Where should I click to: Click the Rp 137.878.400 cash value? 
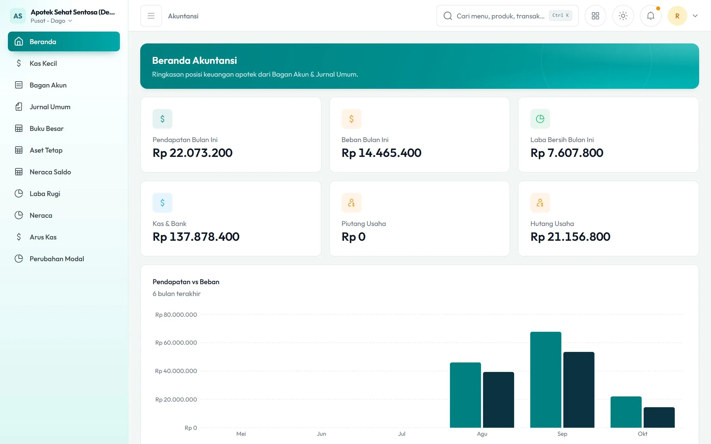(x=196, y=237)
